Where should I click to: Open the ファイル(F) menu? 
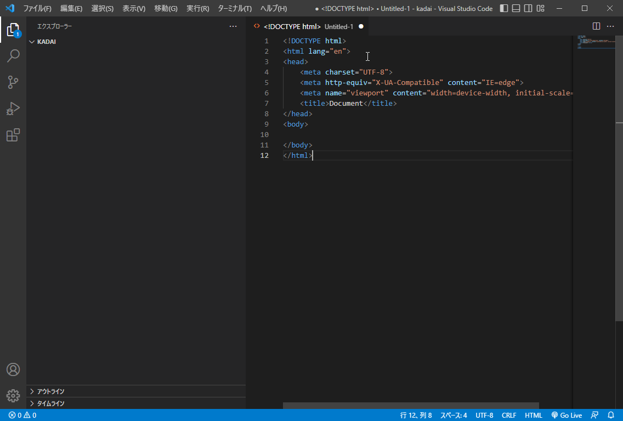pyautogui.click(x=37, y=9)
